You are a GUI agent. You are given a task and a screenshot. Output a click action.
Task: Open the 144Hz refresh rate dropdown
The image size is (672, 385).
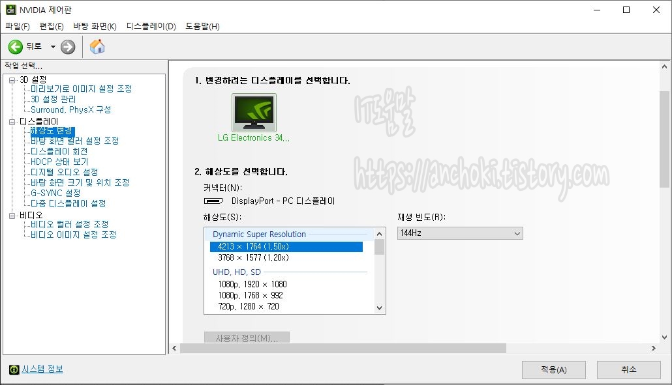460,233
